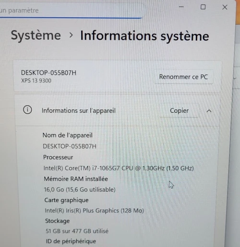Viewport: 240px width, 247px height.
Task: Collapse the Informations sur l'appareil section
Action: click(209, 111)
